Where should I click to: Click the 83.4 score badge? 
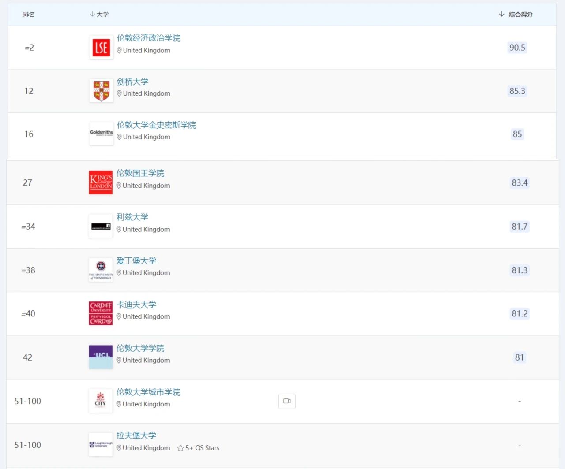[x=520, y=182]
